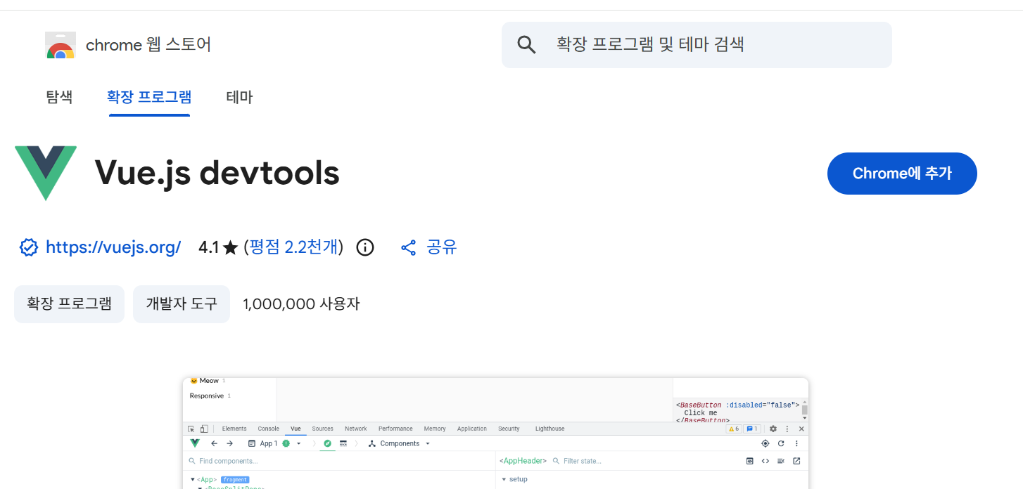Click the Chrome Web Store logo icon
The image size is (1023, 489).
tap(61, 45)
